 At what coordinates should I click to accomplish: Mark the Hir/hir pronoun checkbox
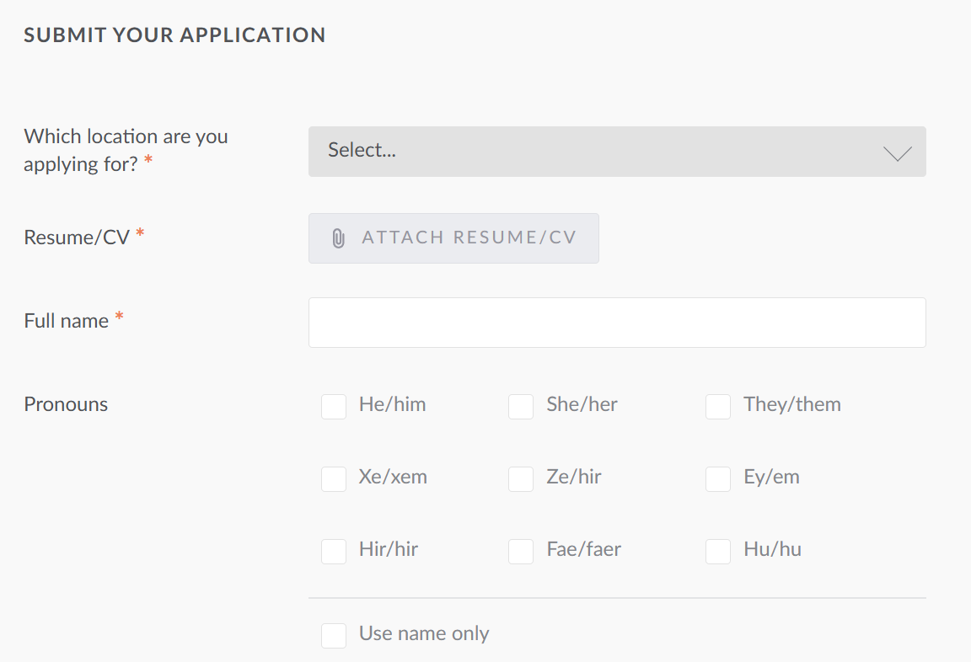pyautogui.click(x=334, y=552)
